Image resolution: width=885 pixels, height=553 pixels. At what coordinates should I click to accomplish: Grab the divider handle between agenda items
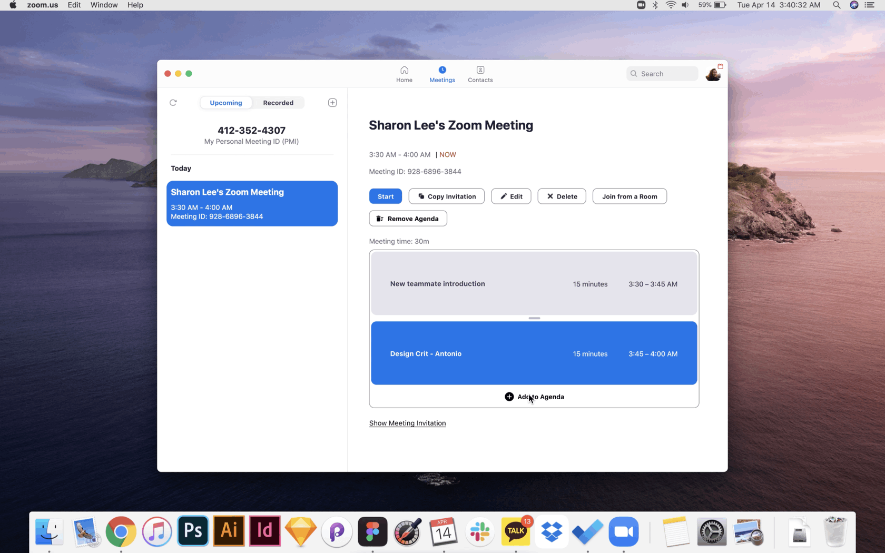coord(534,318)
